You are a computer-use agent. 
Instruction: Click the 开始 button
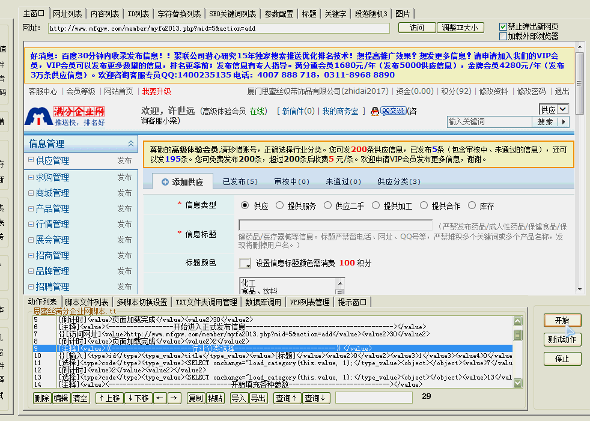point(562,320)
